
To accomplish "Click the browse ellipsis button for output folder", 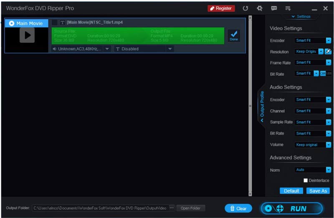I will coord(172,208).
